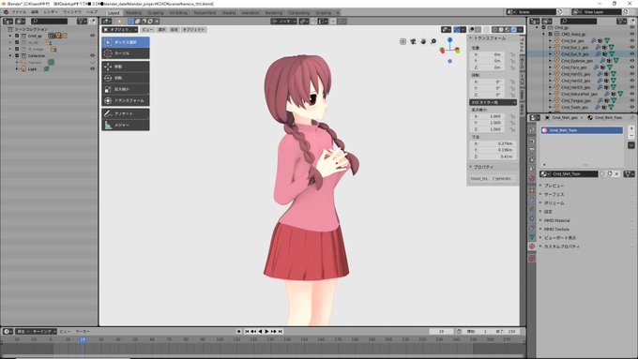638x359 pixels.
Task: Click the new material copy icon
Action: click(610, 174)
